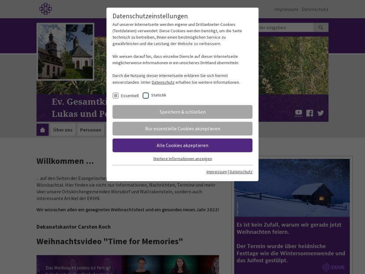365x274 pixels.
Task: Expand Weitere Informationen anzeigen
Action: point(182,159)
